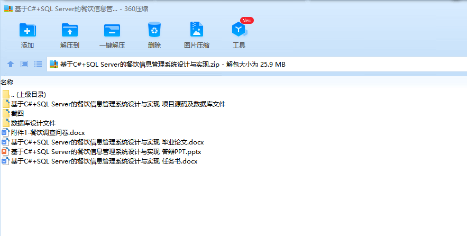The width and height of the screenshot is (467, 236).
Task: Click the window title text 360压缩
Action: tap(136, 9)
